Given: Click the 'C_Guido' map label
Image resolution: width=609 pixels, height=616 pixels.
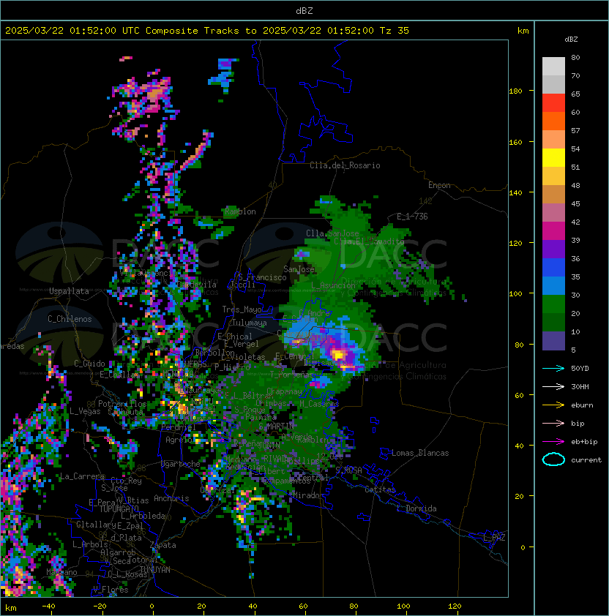Looking at the screenshot, I should [89, 364].
